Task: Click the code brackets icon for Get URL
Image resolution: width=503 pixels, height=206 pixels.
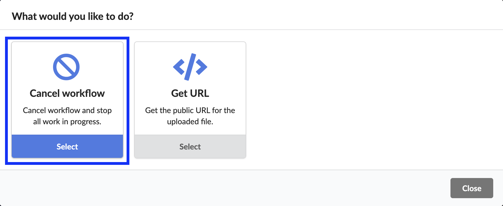Action: 190,67
